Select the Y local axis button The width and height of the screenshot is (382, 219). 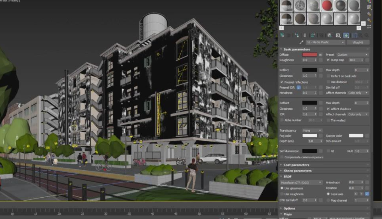pos(361,194)
